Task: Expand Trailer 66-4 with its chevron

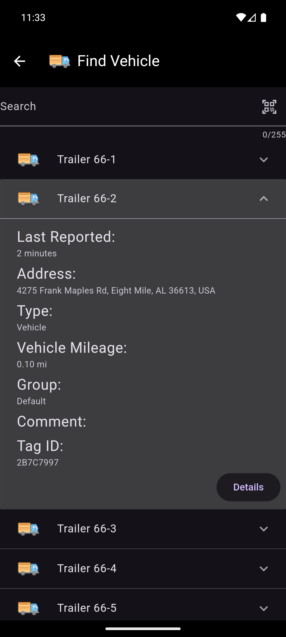Action: pos(263,569)
